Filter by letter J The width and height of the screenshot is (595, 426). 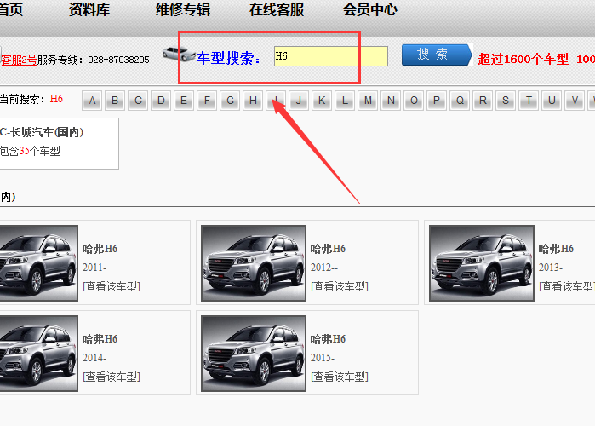tap(299, 101)
